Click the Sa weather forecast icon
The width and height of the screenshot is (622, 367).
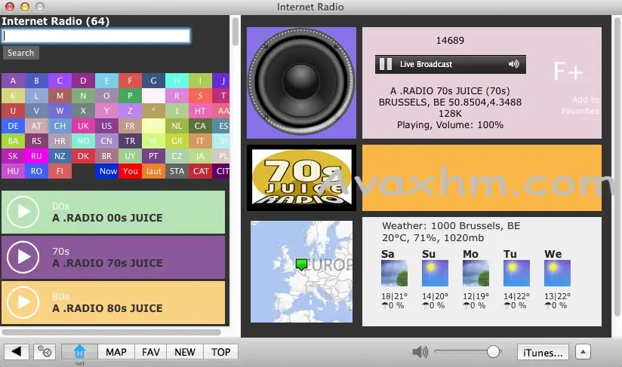pos(394,273)
